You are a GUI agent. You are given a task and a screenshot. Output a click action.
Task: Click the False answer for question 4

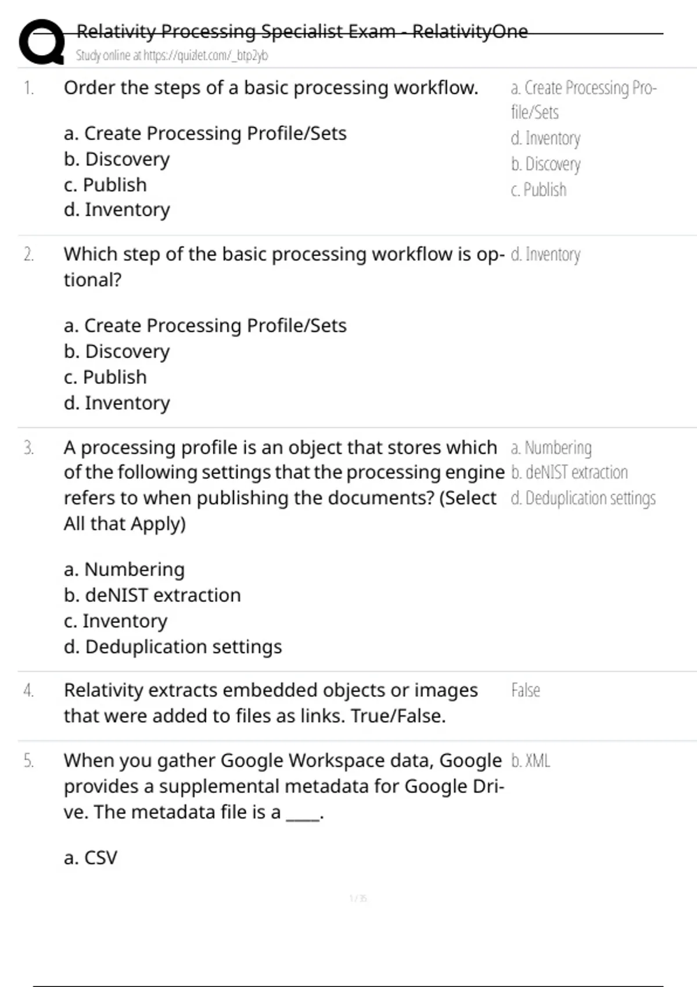[x=526, y=690]
